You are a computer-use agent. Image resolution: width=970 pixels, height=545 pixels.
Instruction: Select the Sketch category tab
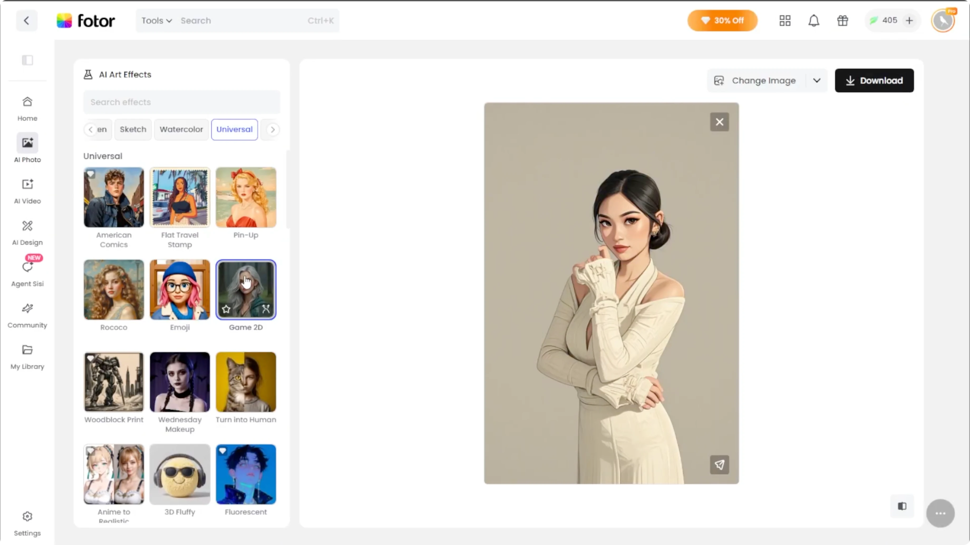coord(133,129)
